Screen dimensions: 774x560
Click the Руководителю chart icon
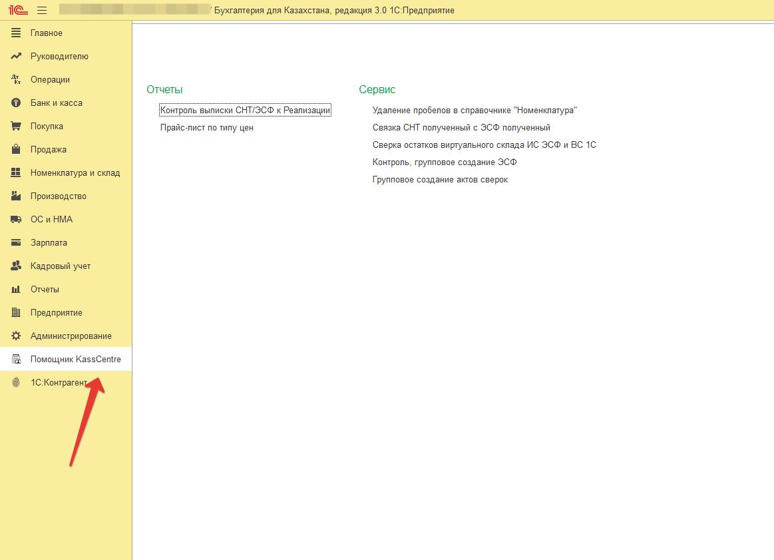pos(17,57)
